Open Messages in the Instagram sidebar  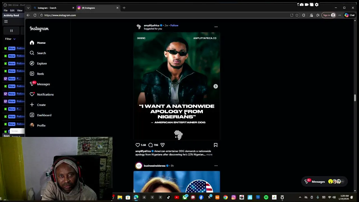(40, 84)
